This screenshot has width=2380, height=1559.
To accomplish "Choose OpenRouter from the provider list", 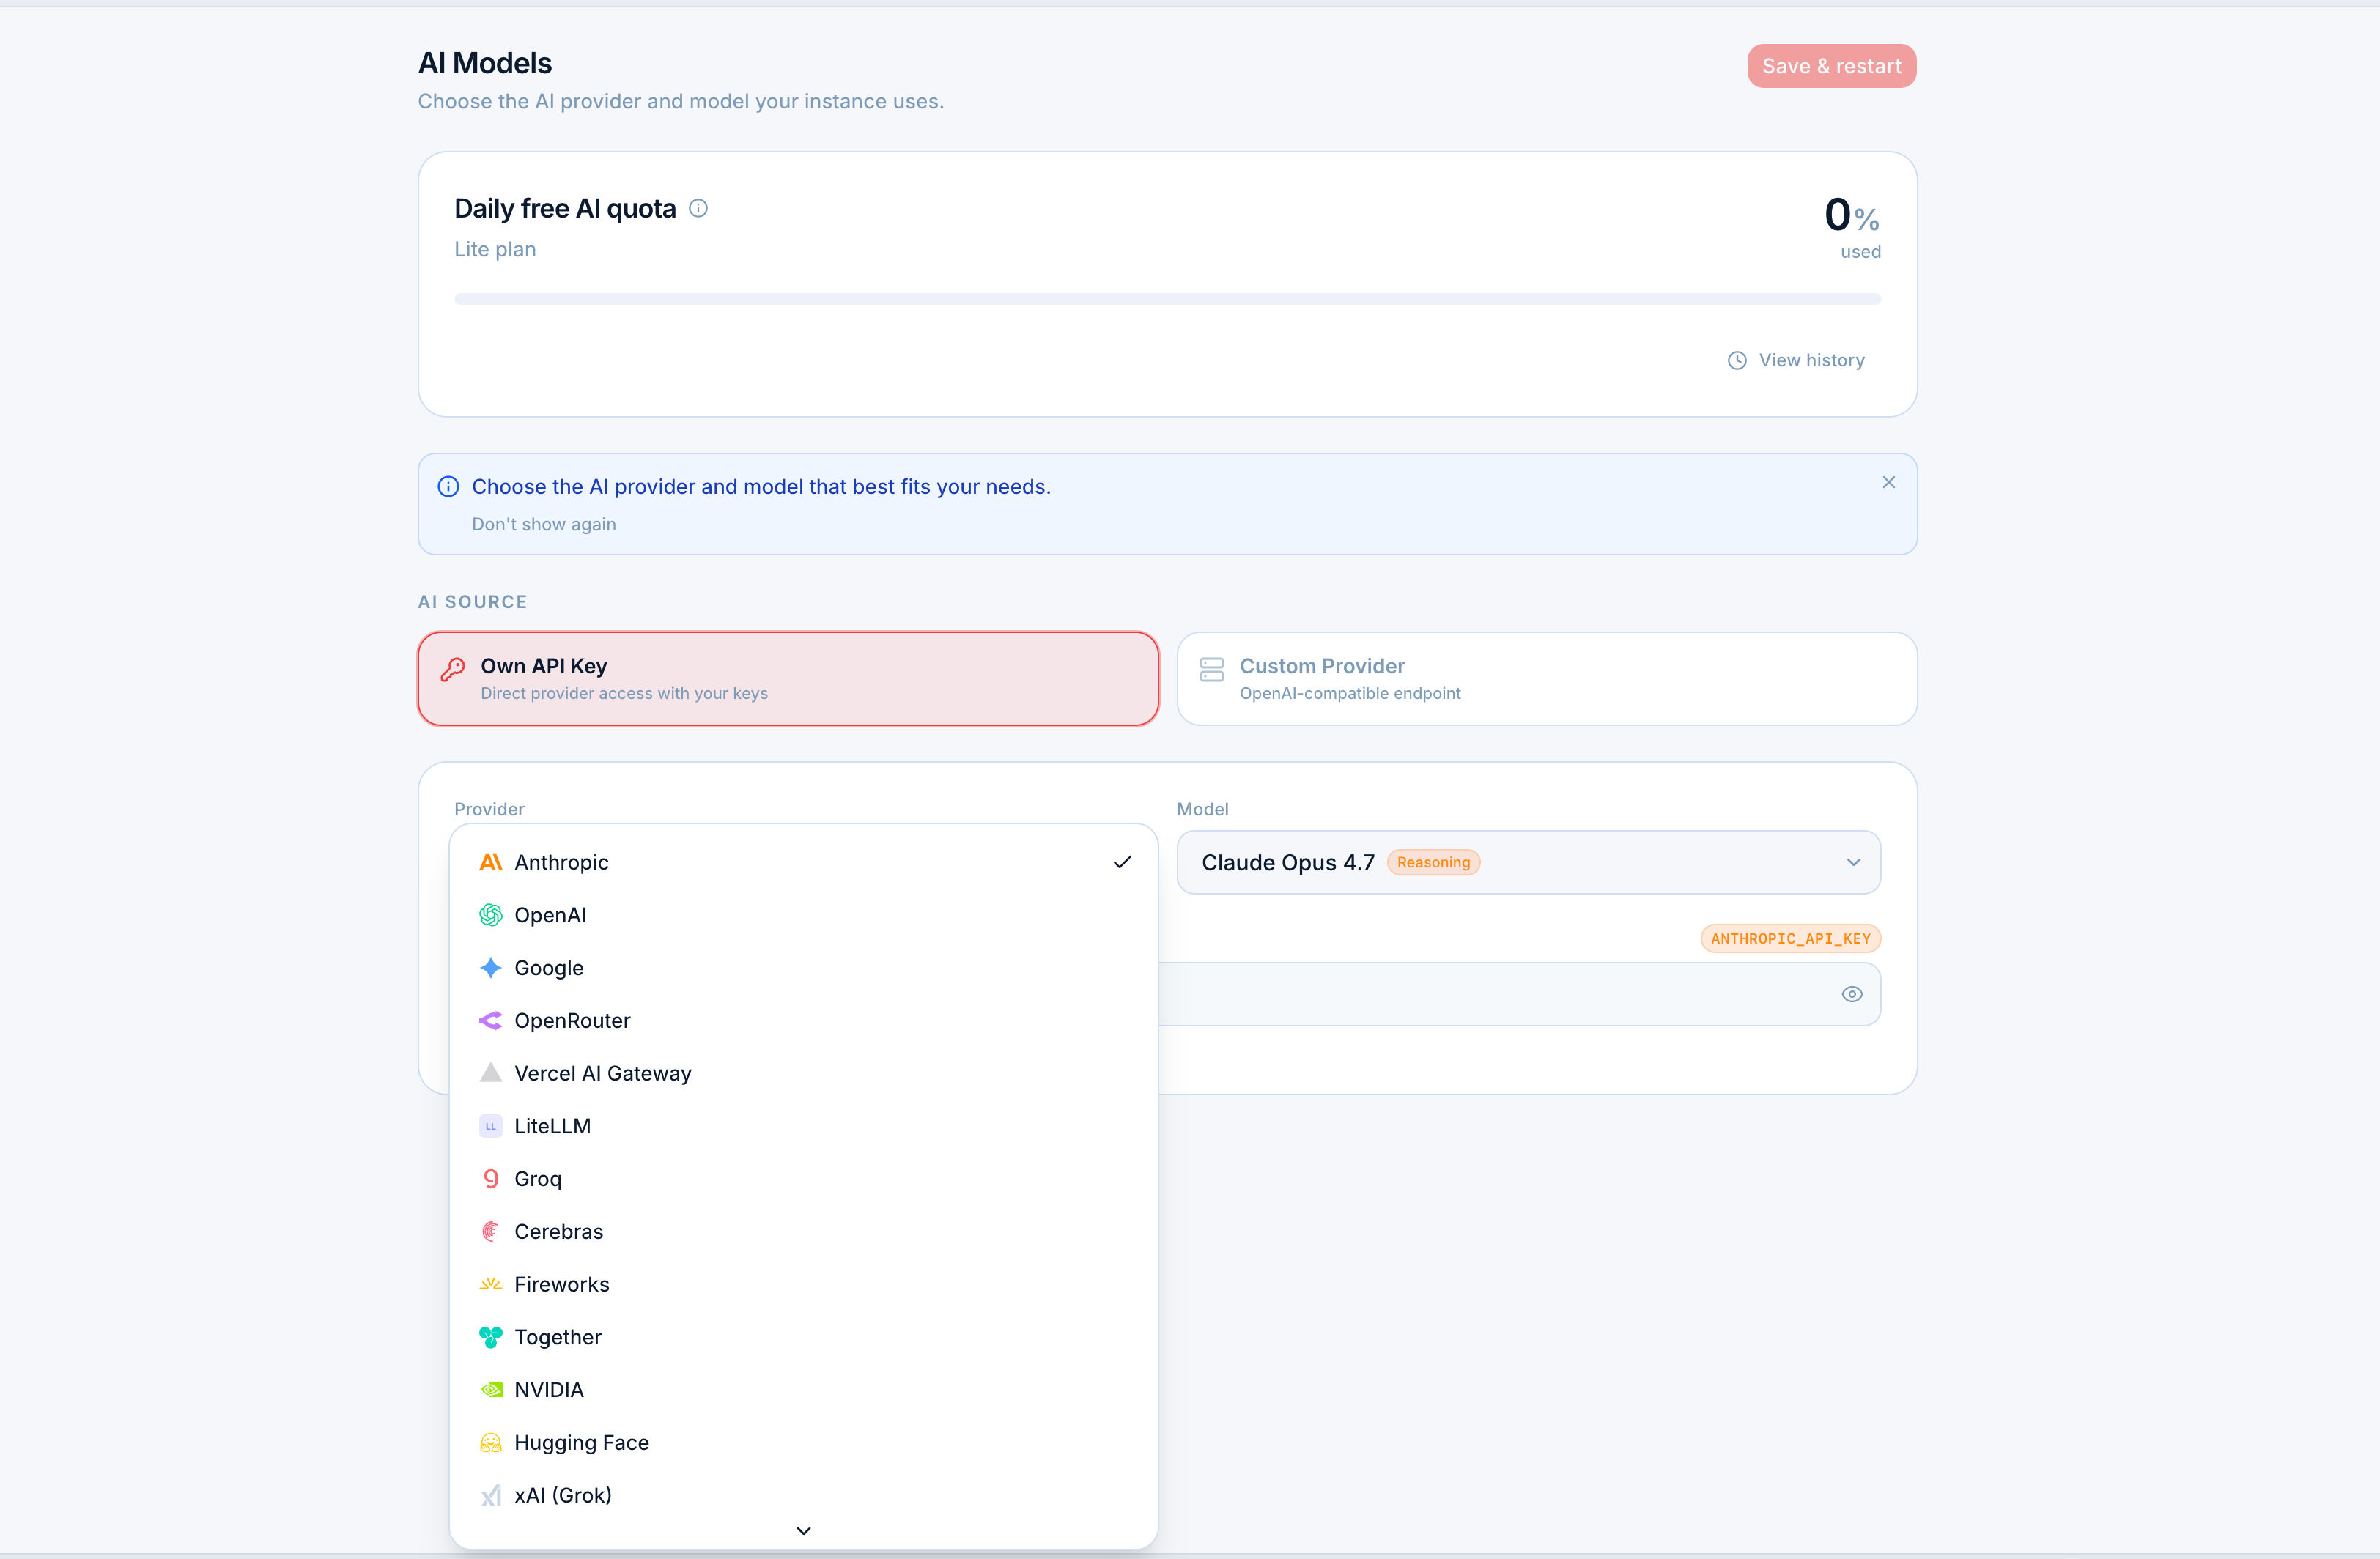I will tap(804, 1020).
